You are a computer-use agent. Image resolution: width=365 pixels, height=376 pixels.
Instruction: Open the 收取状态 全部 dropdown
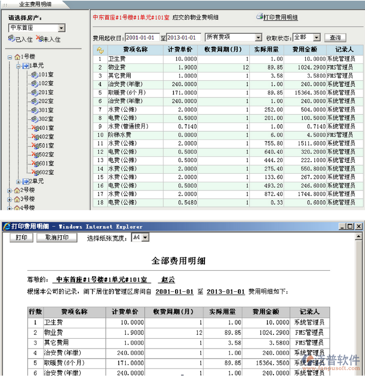[x=317, y=37]
